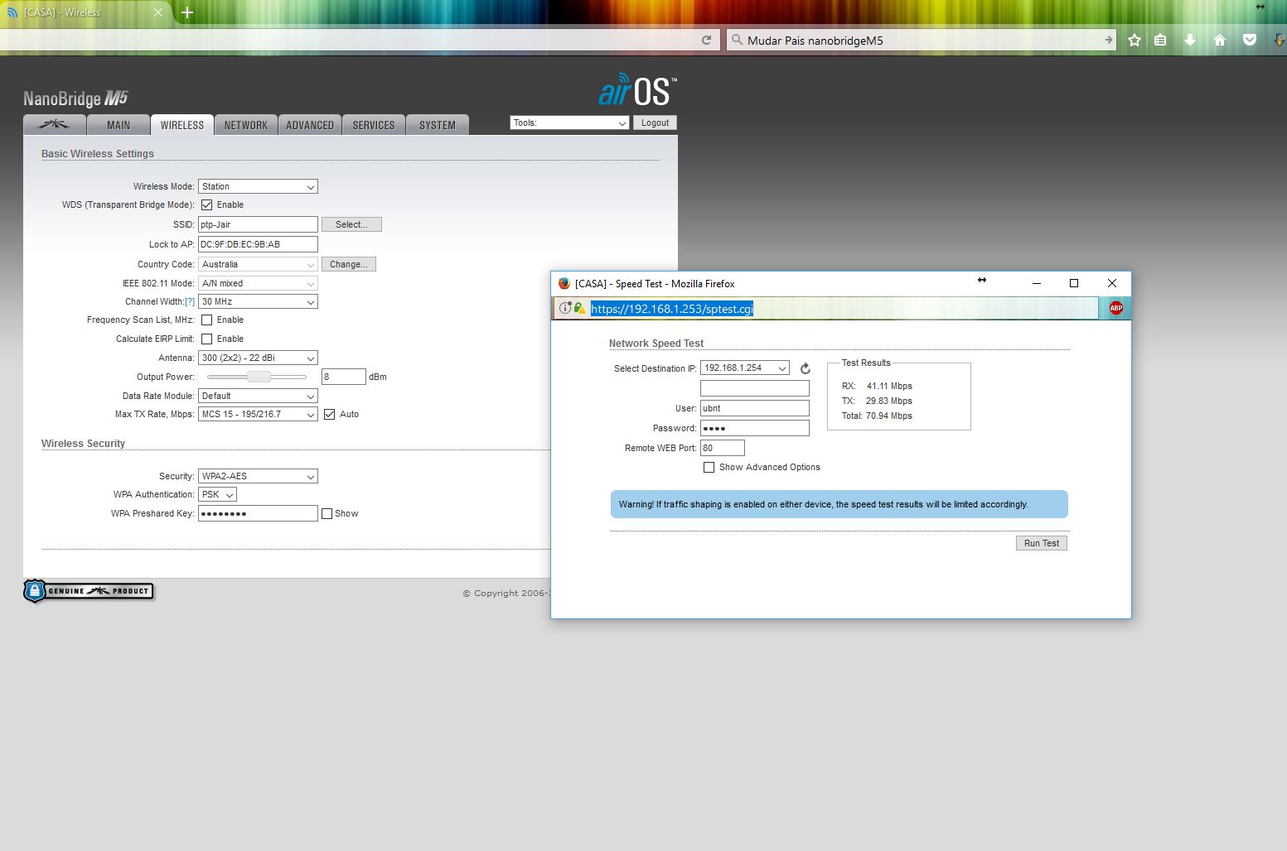Close the [CASA] - Wireless tab

pos(158,12)
